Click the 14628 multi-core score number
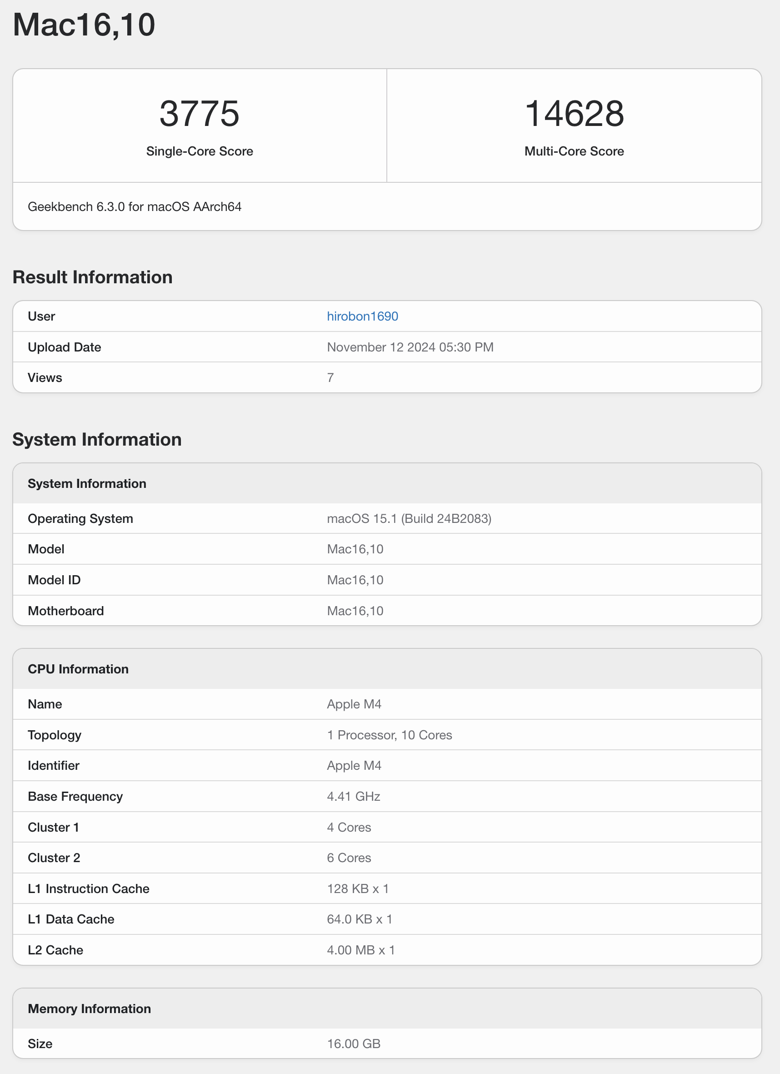Image resolution: width=780 pixels, height=1074 pixels. click(574, 114)
